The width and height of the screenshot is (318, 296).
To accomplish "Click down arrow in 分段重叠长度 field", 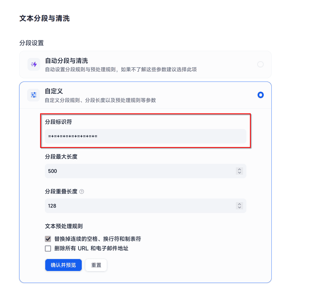I will coord(239,208).
